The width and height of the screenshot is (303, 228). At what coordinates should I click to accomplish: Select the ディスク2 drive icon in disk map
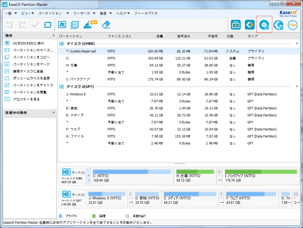(x=66, y=194)
